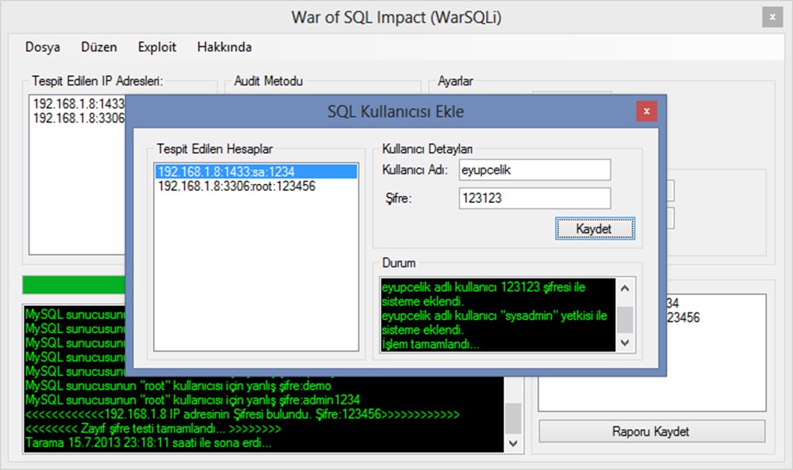Screen dimensions: 793x470
Task: Click the 'Tarama 15.7.2013 23:18:11' log line
Action: click(x=148, y=443)
